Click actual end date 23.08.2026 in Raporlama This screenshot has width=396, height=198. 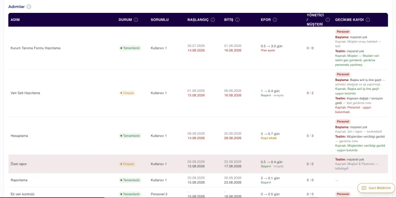(x=233, y=182)
